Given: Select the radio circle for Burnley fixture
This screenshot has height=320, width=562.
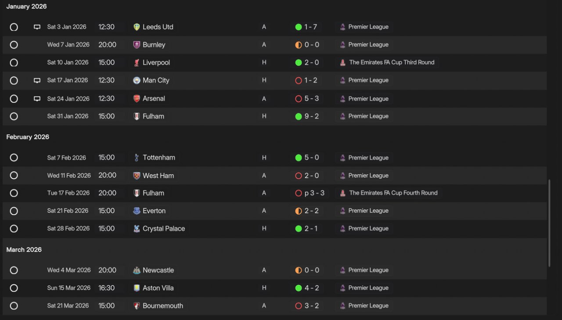Looking at the screenshot, I should click(x=14, y=45).
